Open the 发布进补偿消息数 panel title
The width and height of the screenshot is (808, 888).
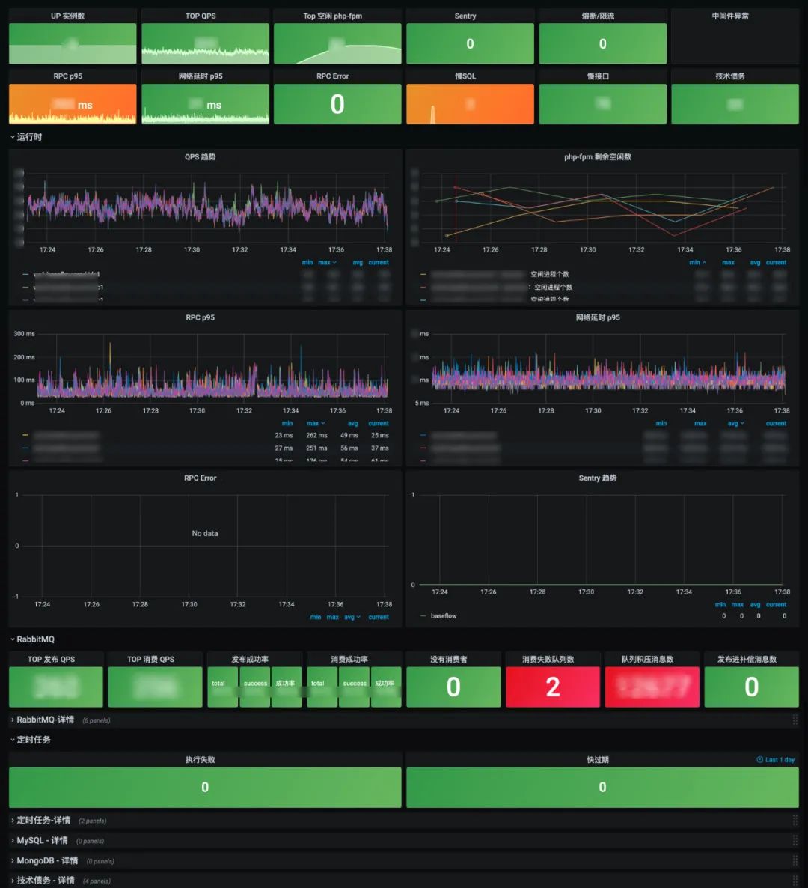coord(747,659)
